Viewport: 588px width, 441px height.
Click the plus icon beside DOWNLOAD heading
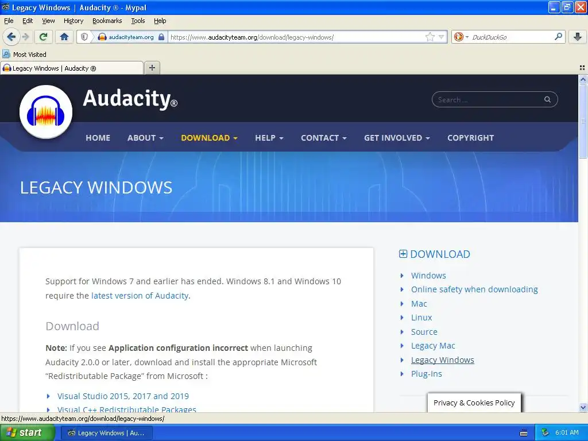coord(403,254)
